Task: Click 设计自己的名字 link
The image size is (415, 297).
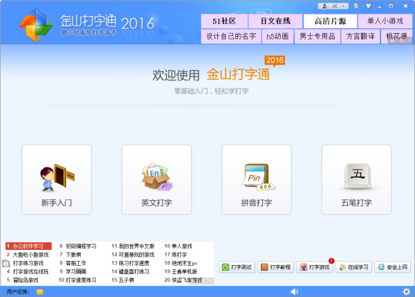Action: click(231, 36)
